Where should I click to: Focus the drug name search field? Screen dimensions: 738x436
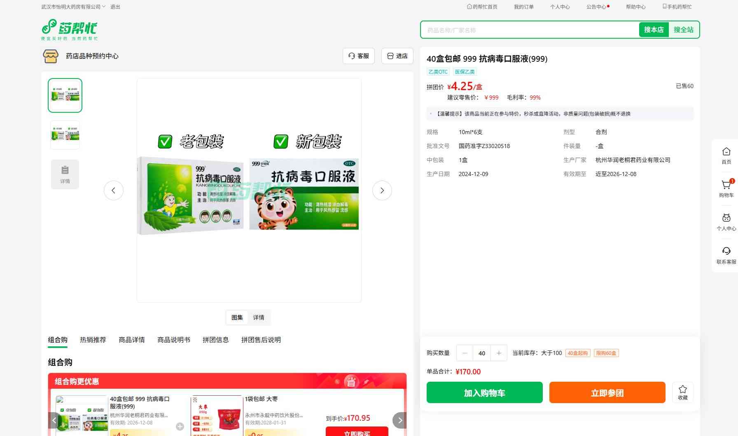pos(529,30)
